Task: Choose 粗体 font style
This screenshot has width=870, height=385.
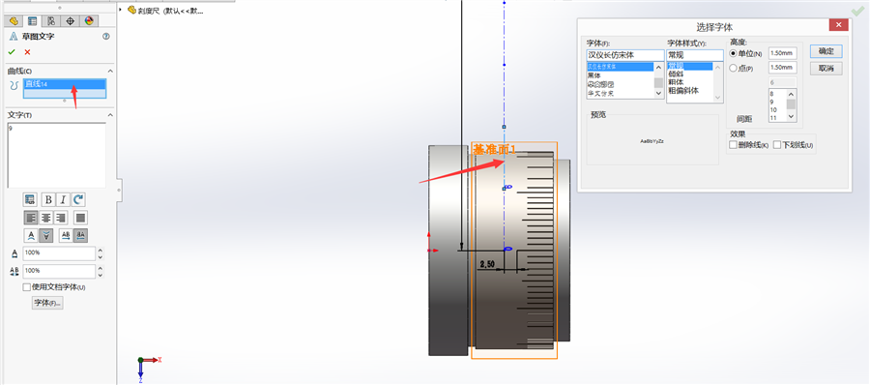Action: (676, 82)
